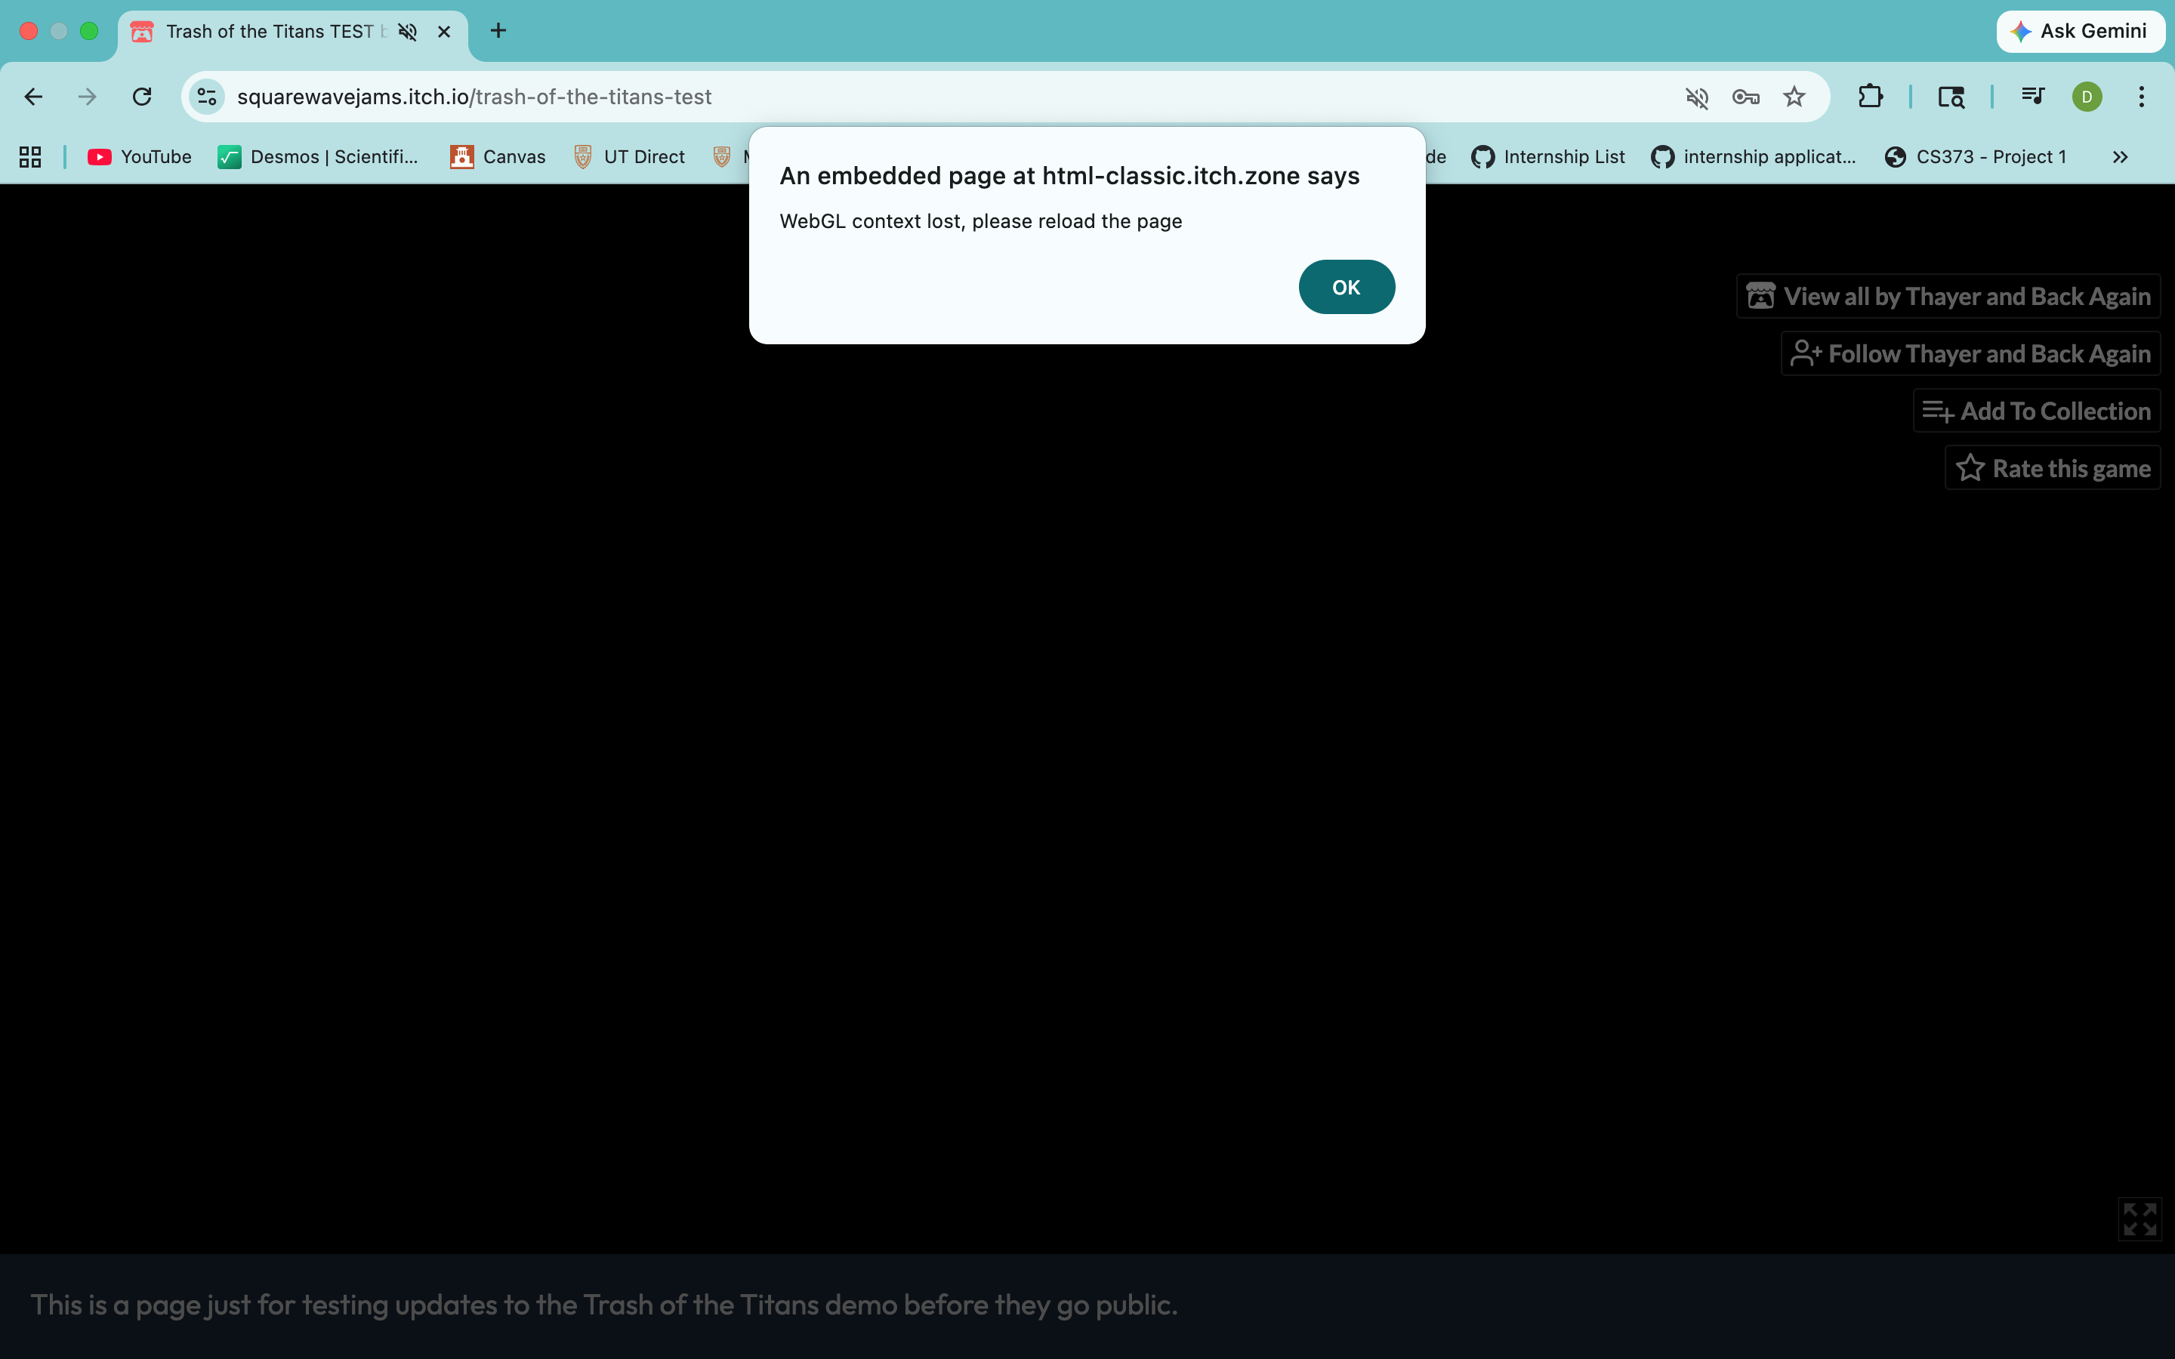The image size is (2175, 1359).
Task: Unmute the tab via the tab speaker icon
Action: click(x=408, y=32)
